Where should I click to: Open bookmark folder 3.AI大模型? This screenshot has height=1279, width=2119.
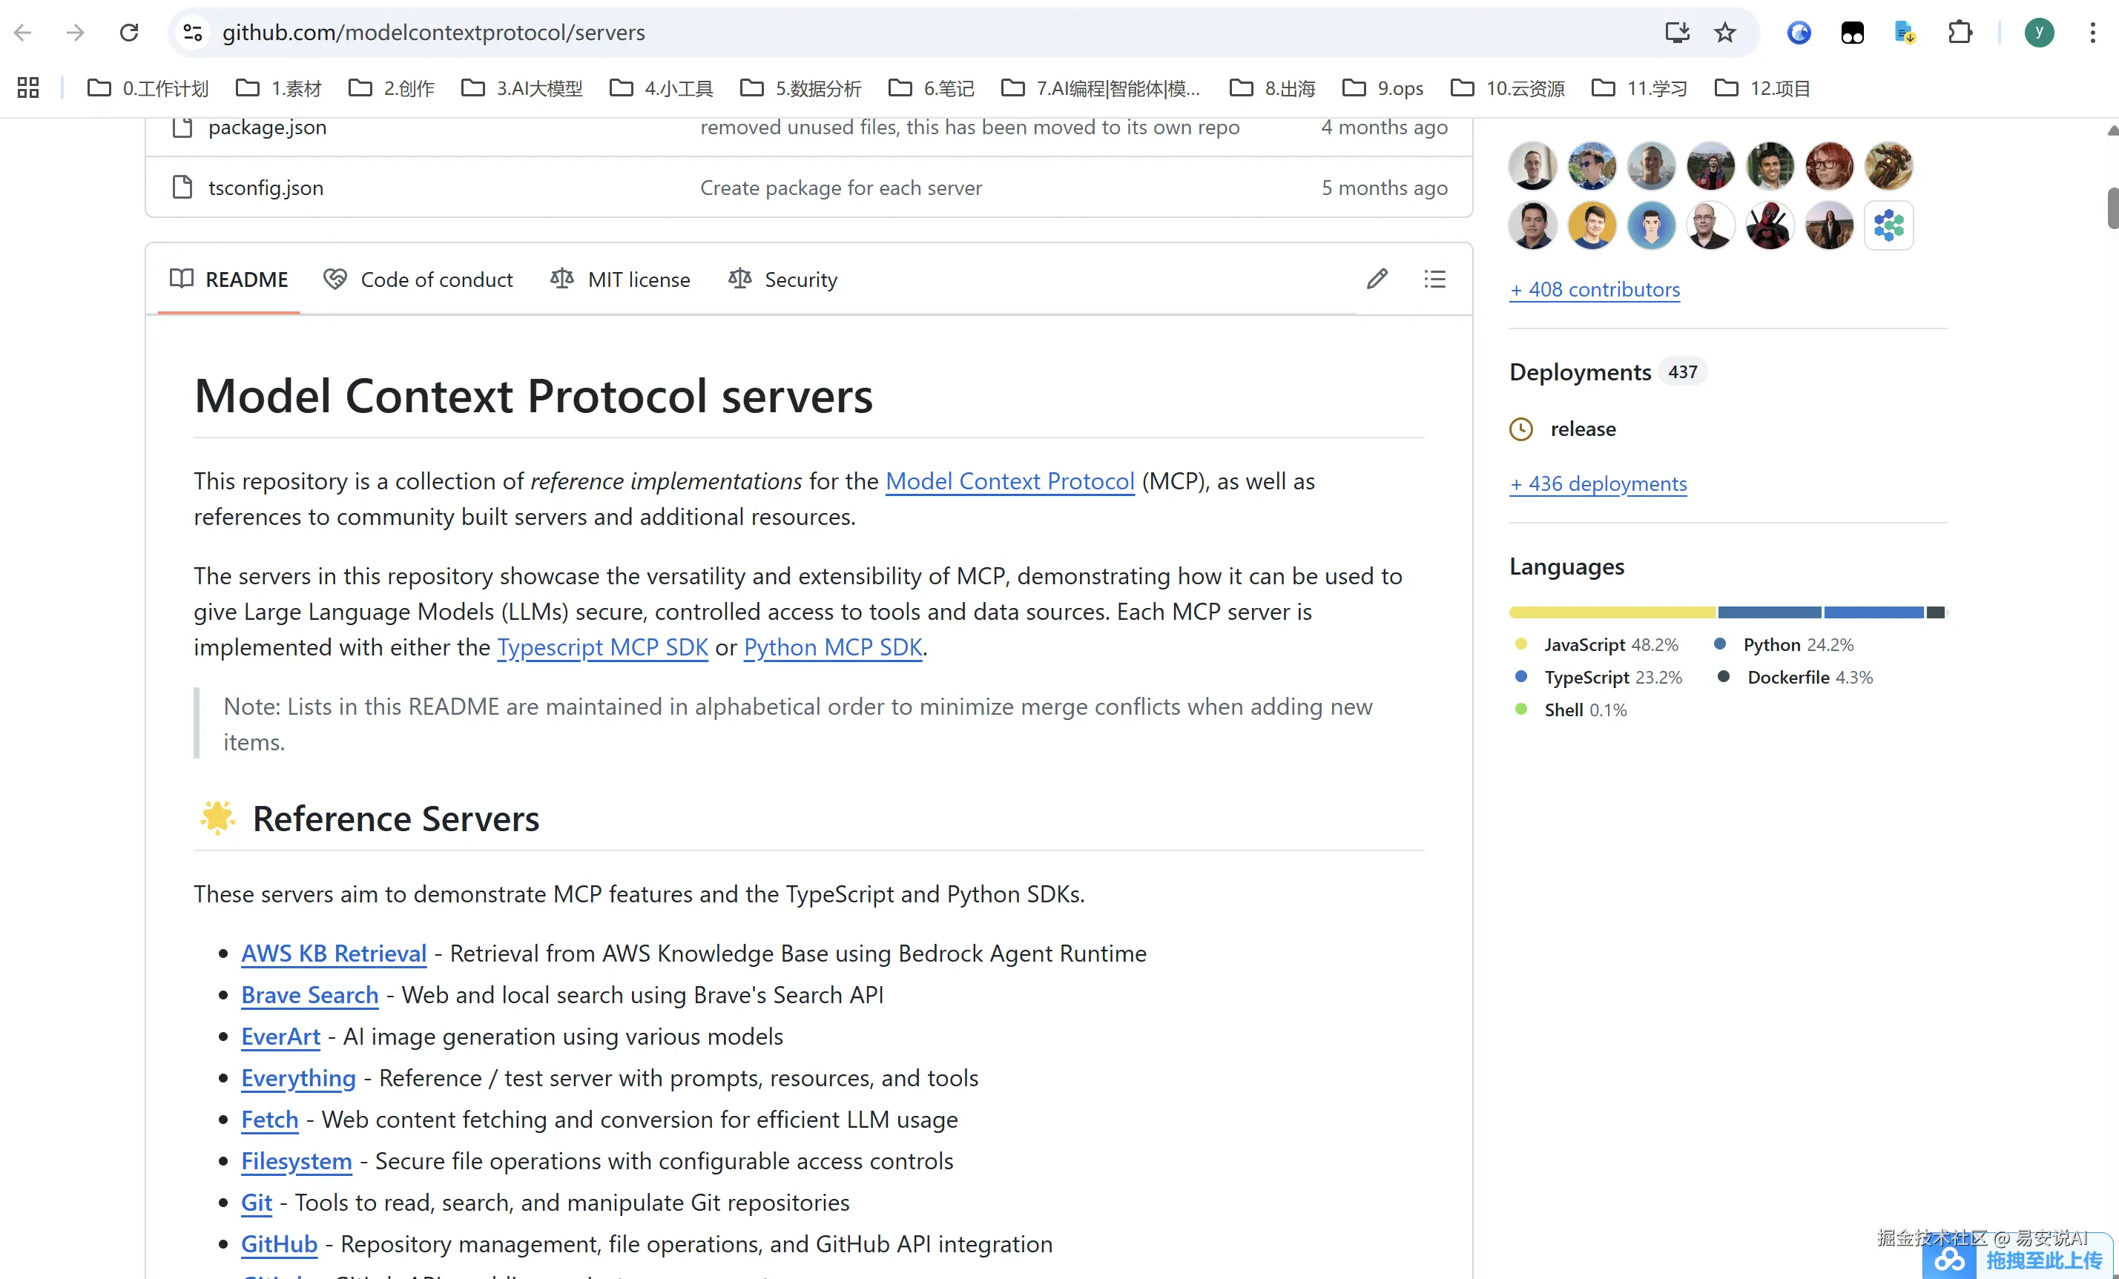pyautogui.click(x=522, y=87)
